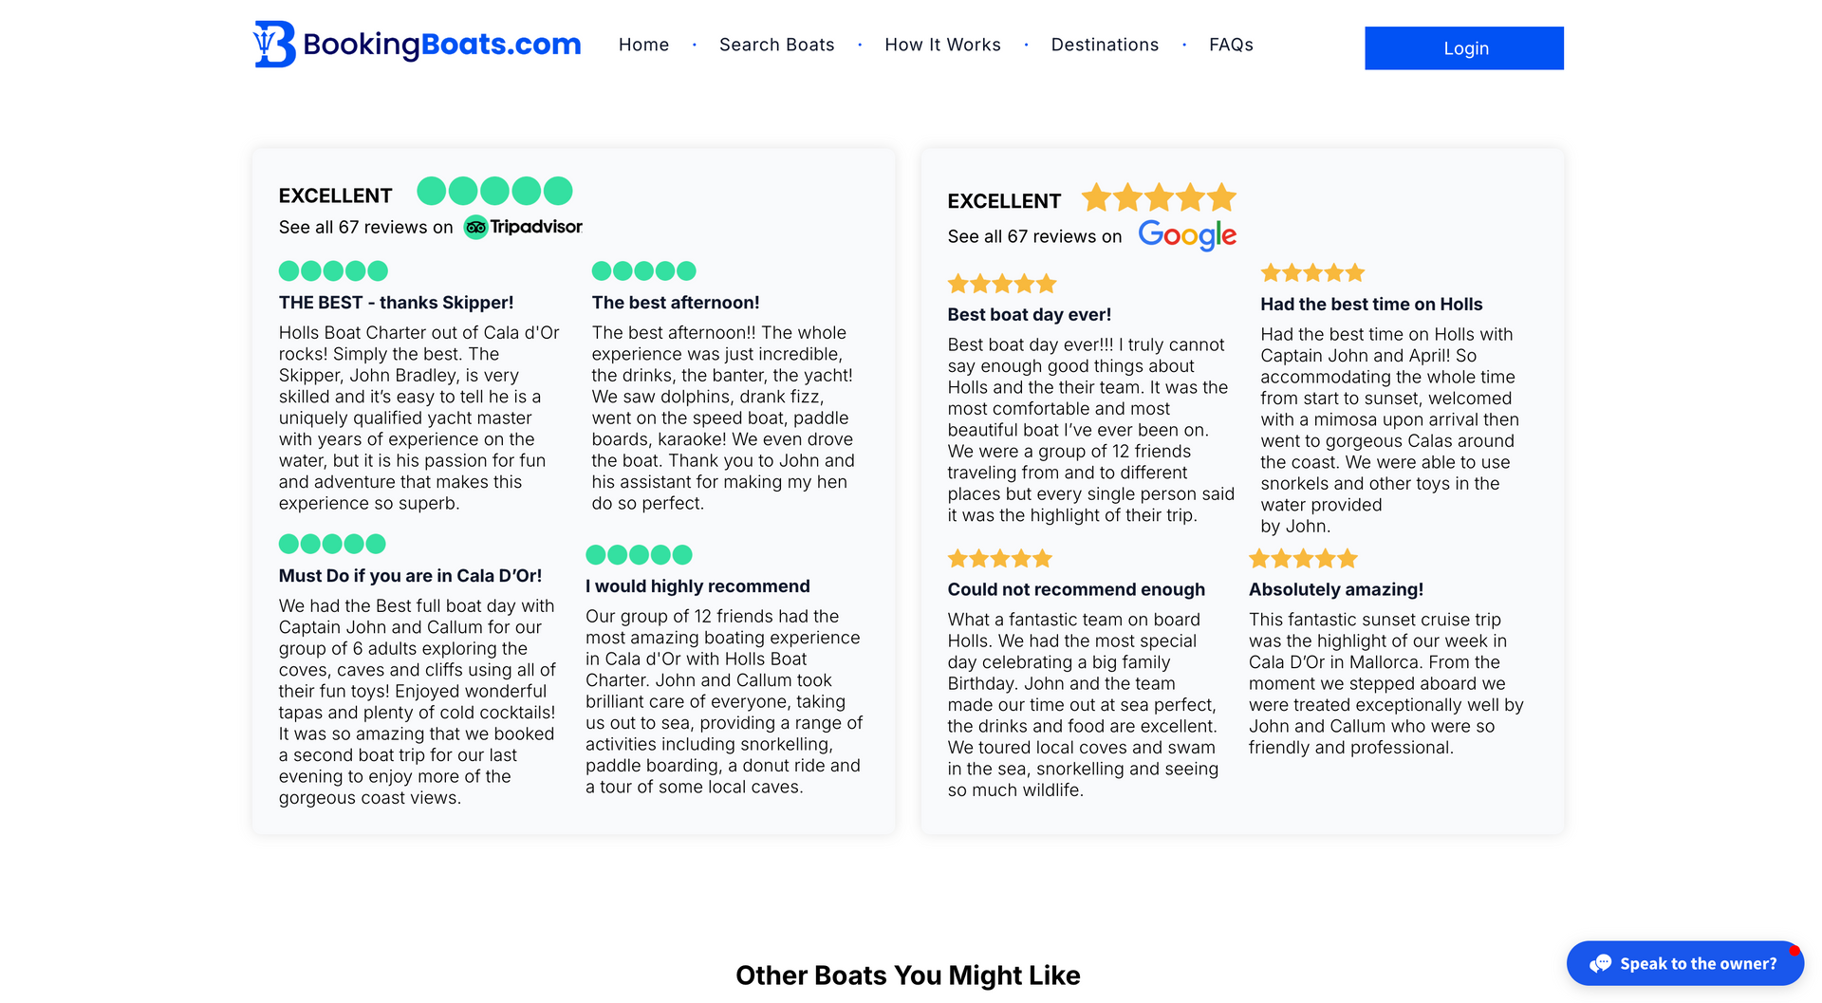Screen dimensions: 1822x1003
Task: Click rating circles above 'I would highly recommend'
Action: click(x=639, y=555)
